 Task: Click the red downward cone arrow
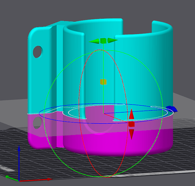coord(131,134)
